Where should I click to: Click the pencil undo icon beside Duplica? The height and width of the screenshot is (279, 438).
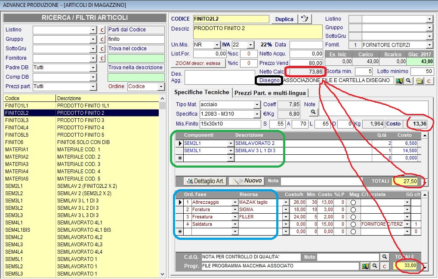[x=305, y=19]
